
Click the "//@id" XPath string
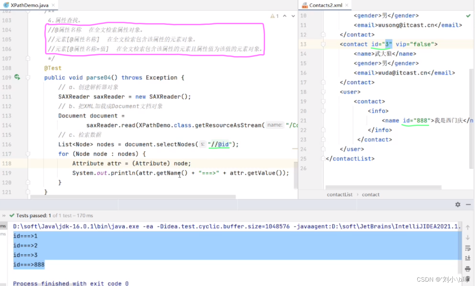coord(220,145)
